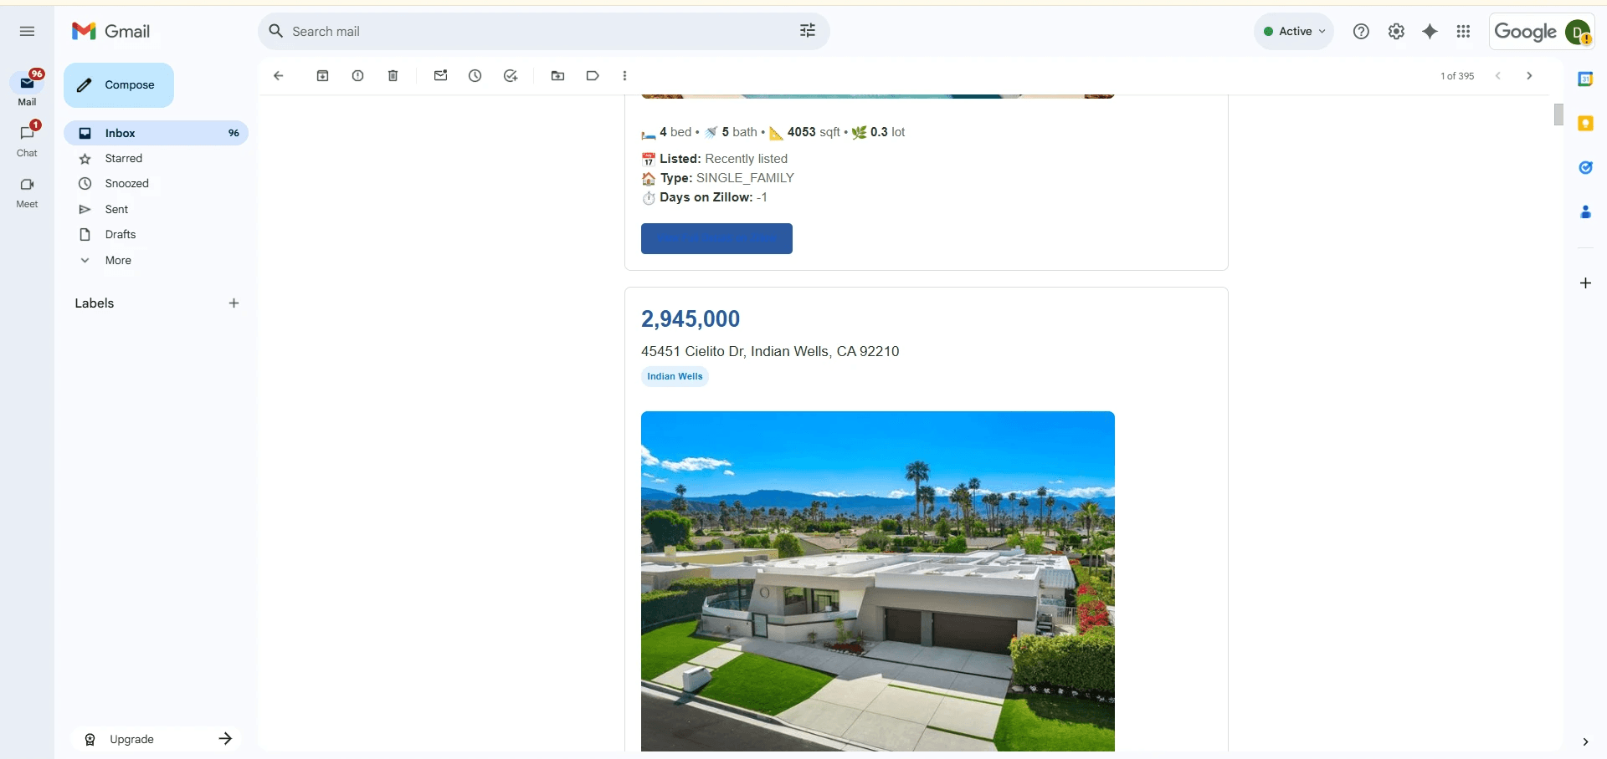The height and width of the screenshot is (759, 1607).
Task: Open more email actions menu
Action: (x=624, y=76)
